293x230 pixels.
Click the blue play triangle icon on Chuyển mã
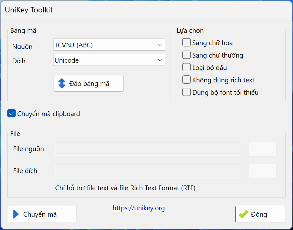(x=16, y=214)
